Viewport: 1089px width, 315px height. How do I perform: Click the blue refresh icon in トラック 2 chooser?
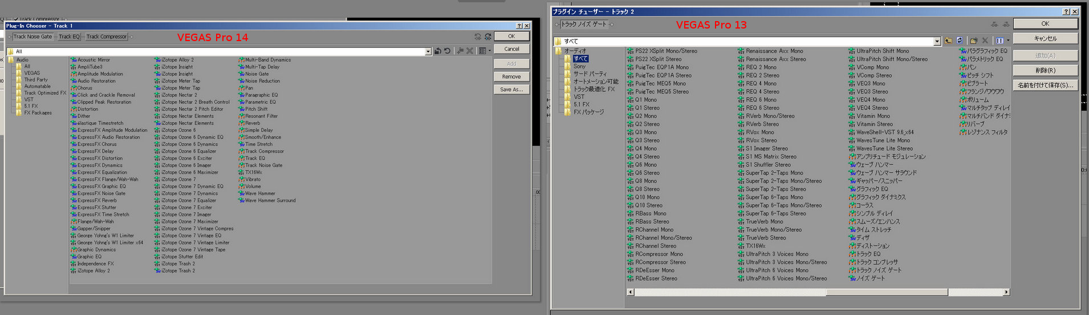(960, 41)
